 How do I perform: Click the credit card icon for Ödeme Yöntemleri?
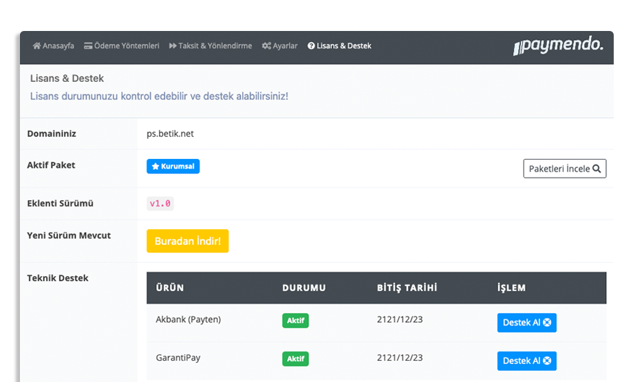click(x=88, y=45)
